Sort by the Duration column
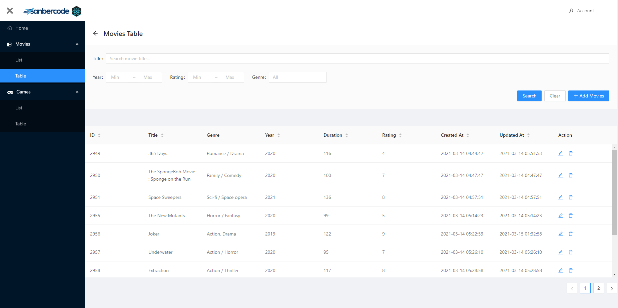Viewport: 618px width, 308px height. click(x=336, y=135)
